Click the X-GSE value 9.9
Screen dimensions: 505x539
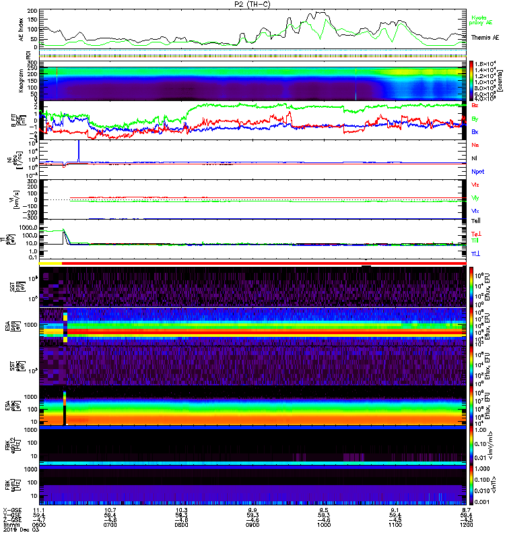coord(252,510)
